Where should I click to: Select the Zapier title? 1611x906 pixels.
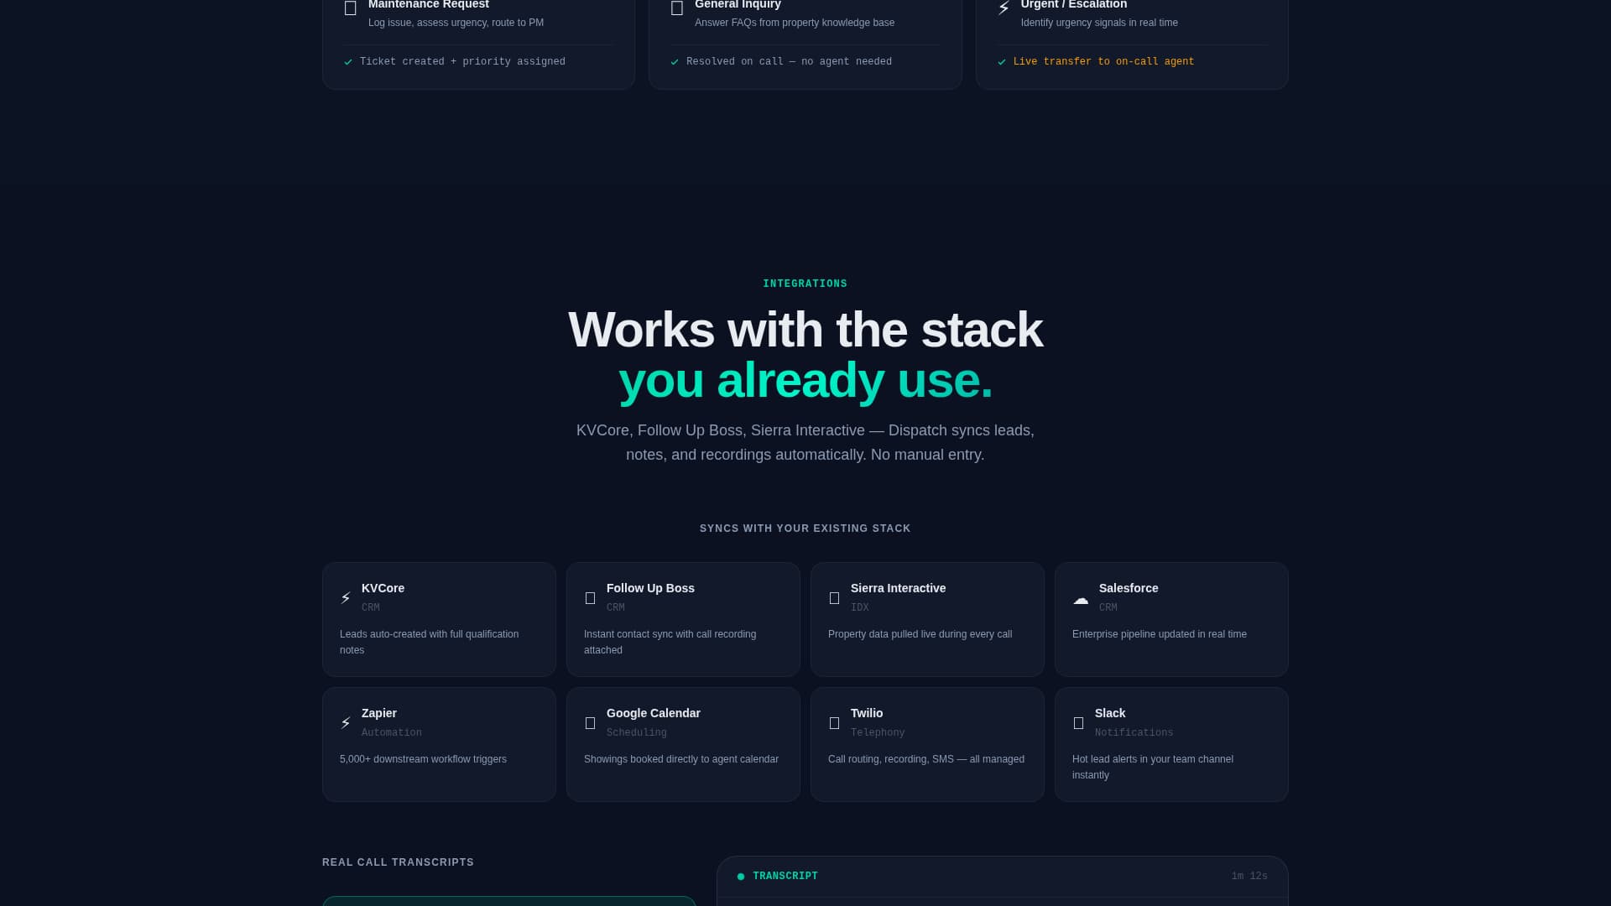[379, 713]
